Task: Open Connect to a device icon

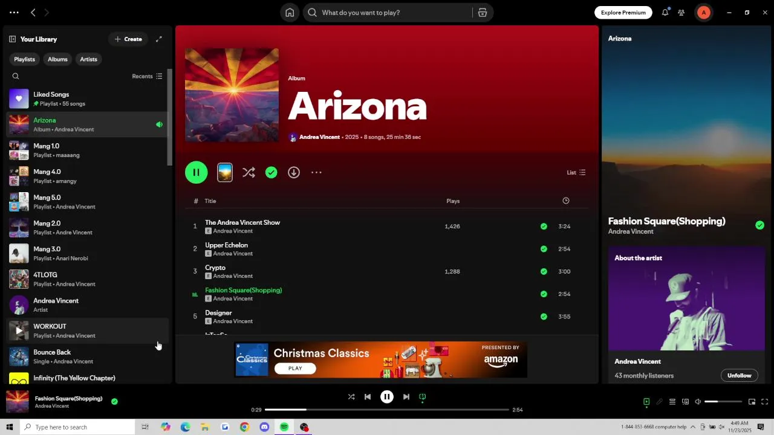Action: pos(685,402)
